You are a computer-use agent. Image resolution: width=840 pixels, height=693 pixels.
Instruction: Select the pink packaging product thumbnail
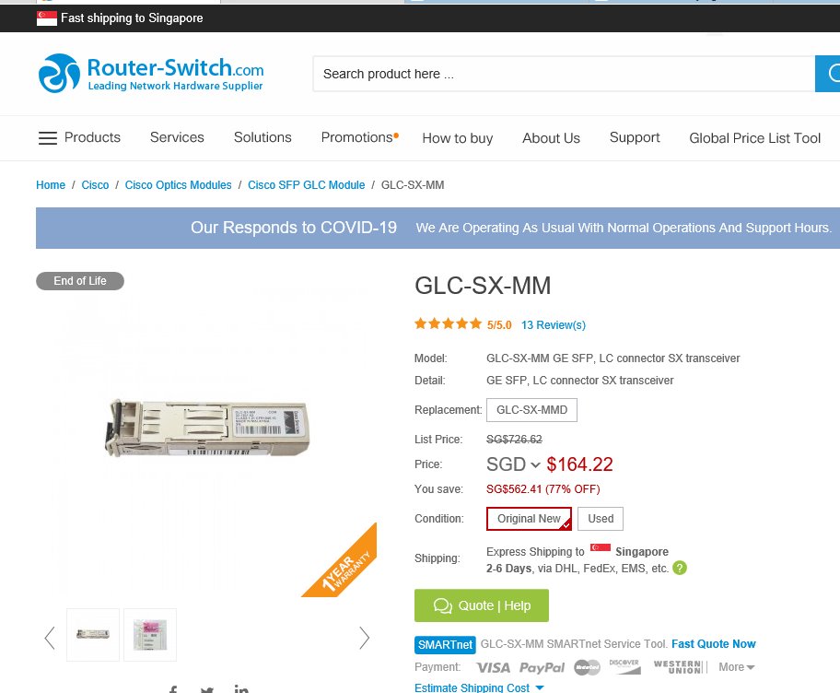(x=150, y=635)
